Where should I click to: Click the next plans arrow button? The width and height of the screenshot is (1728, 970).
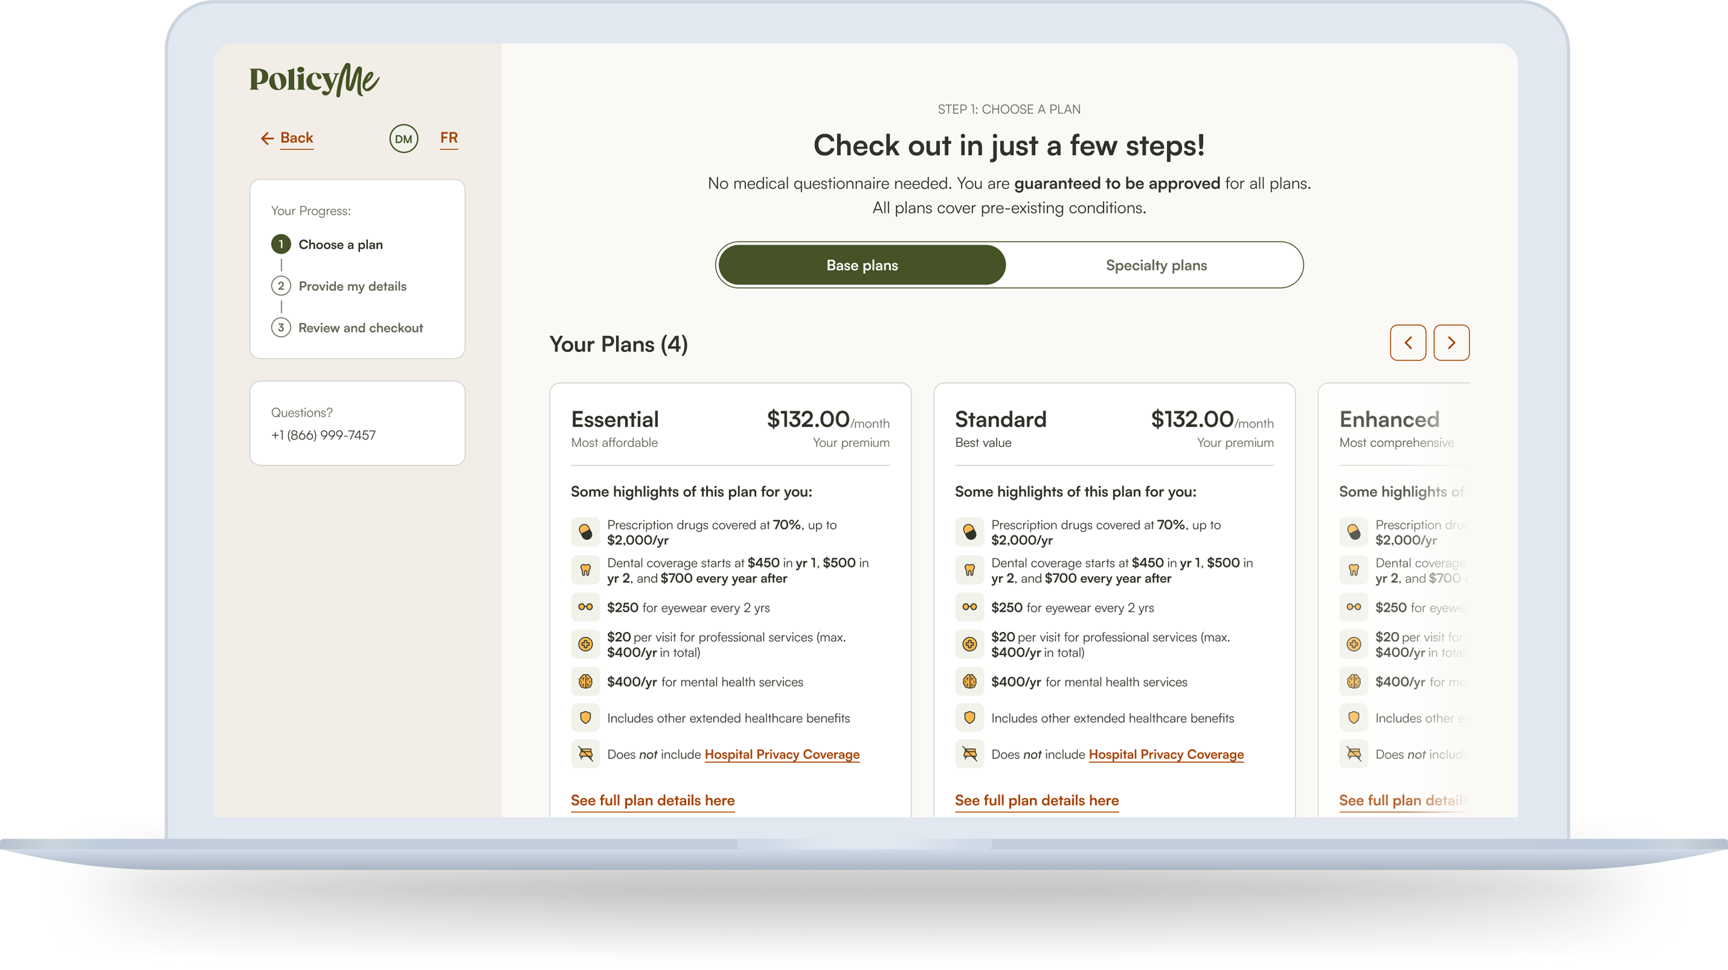[x=1452, y=343]
